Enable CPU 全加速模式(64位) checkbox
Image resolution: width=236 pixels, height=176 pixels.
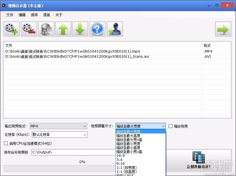click(x=5, y=143)
